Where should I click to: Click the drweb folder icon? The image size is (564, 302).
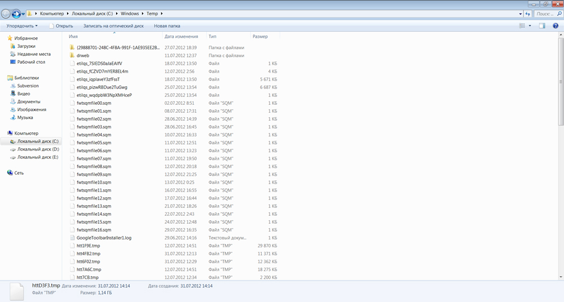click(72, 55)
